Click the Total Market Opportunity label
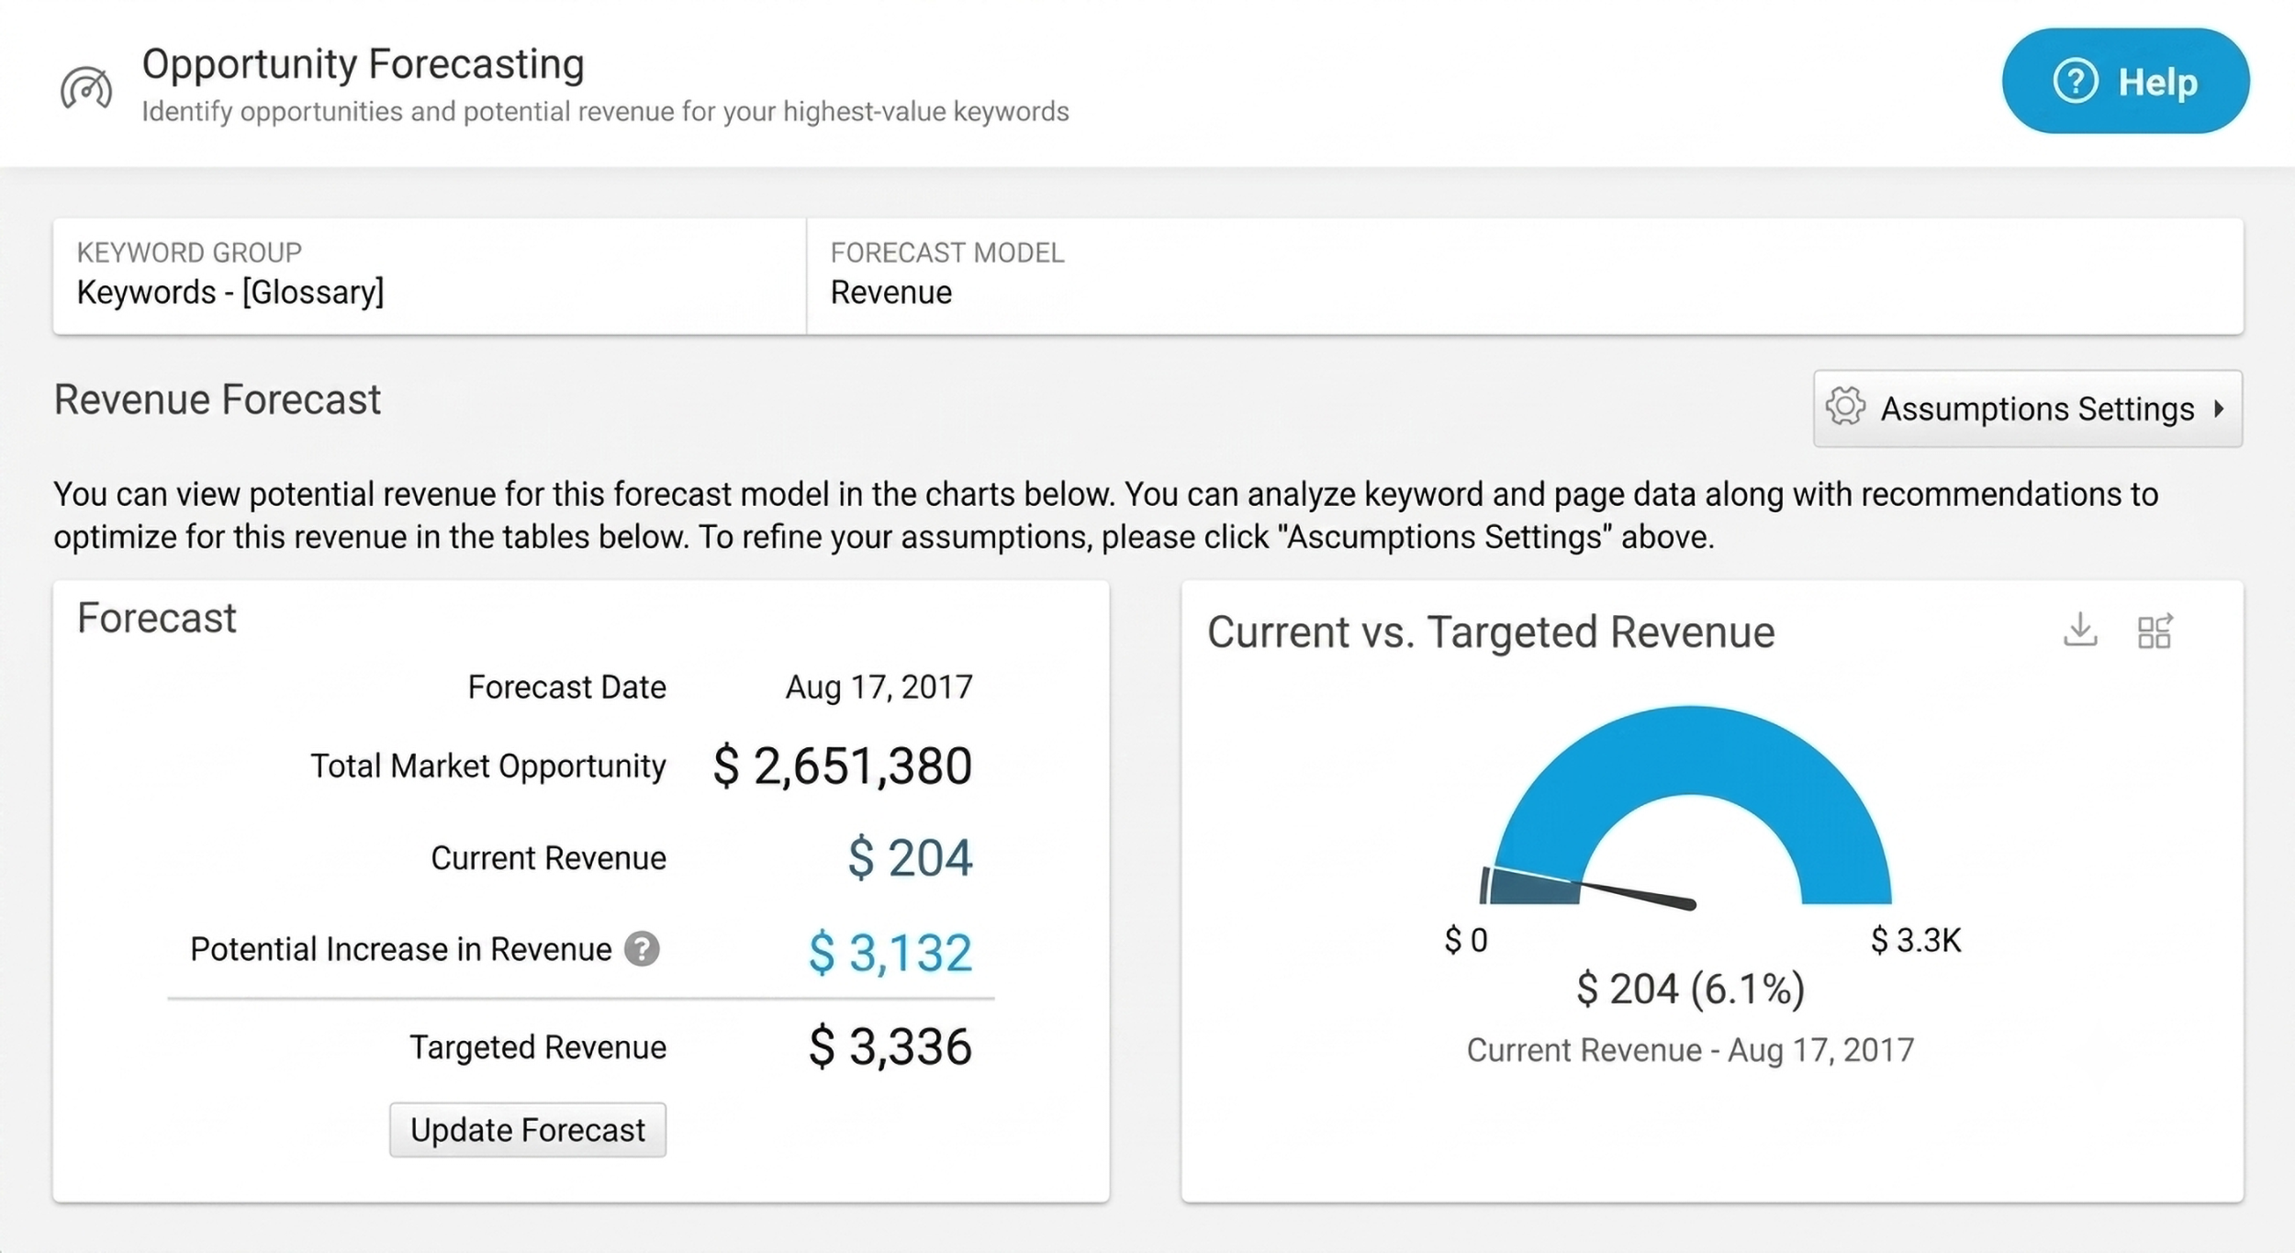This screenshot has width=2295, height=1253. 488,766
